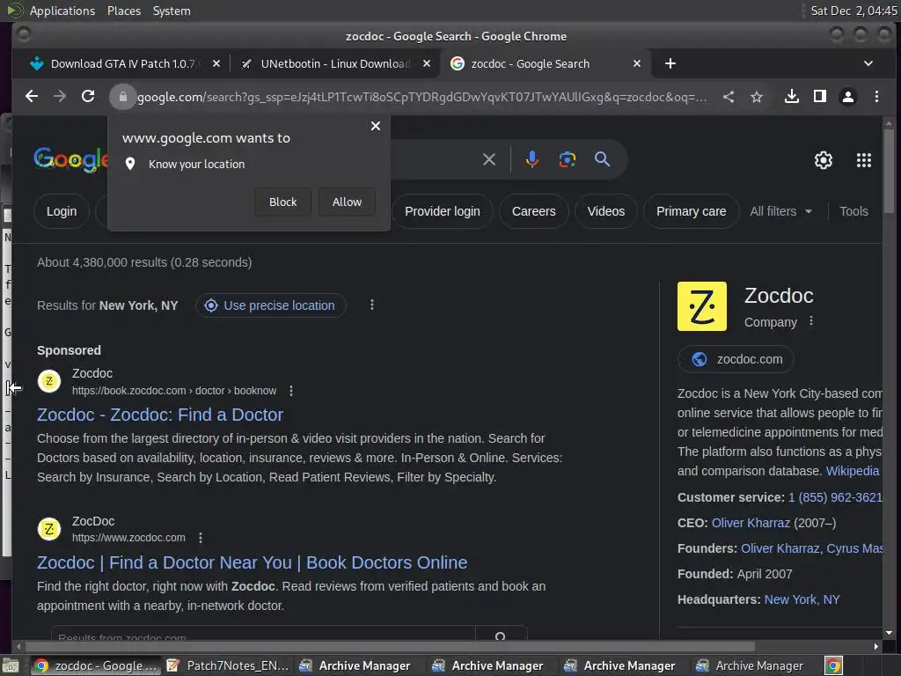Select the Provider login filter chip
The width and height of the screenshot is (901, 676).
pyautogui.click(x=442, y=211)
